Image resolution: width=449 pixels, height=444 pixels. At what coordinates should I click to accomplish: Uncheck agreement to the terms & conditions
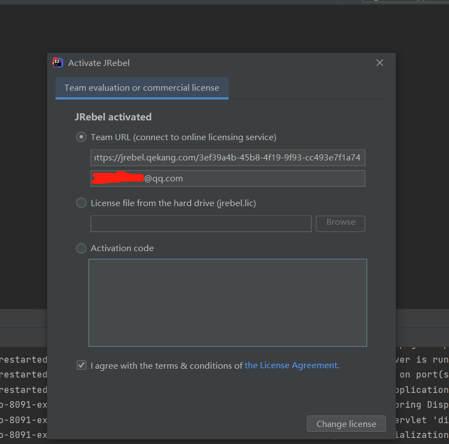coord(81,365)
